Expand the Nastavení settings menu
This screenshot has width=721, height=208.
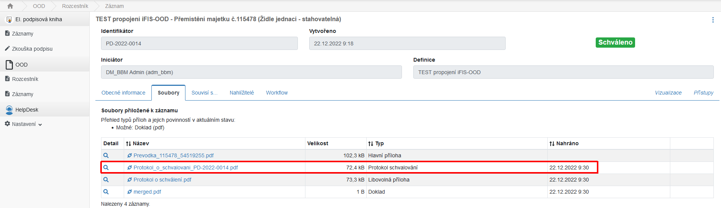pyautogui.click(x=23, y=124)
